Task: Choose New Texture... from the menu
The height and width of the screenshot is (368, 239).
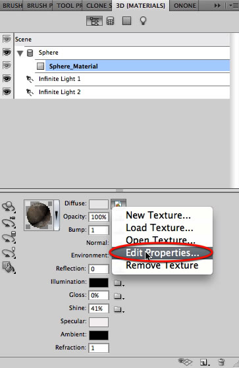Action: point(162,215)
